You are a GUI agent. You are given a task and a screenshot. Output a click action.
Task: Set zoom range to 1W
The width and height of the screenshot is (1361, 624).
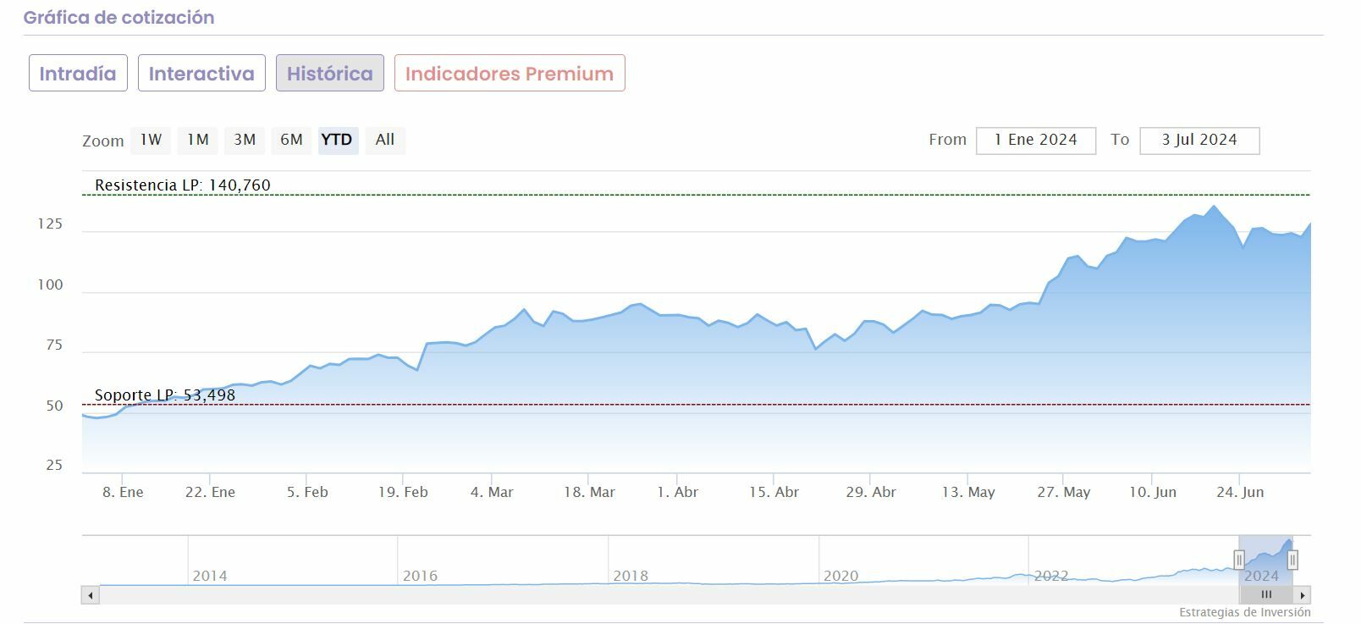pyautogui.click(x=151, y=140)
